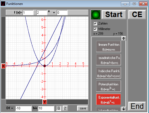Click the up arrow of function list

click(124, 39)
